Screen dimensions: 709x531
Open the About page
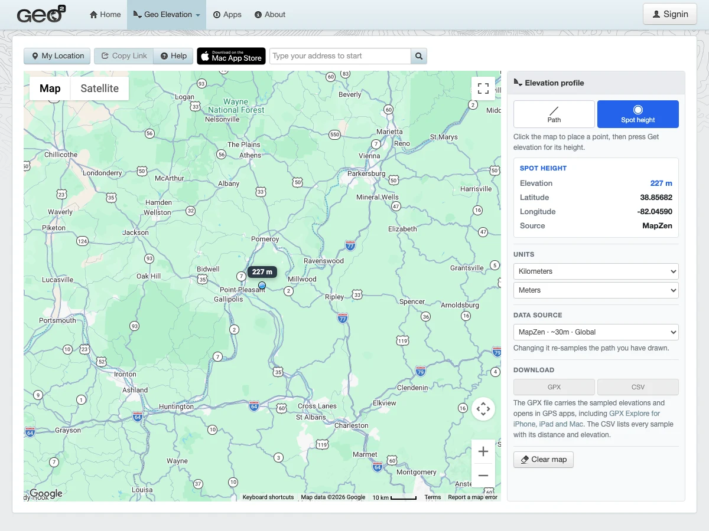(270, 14)
